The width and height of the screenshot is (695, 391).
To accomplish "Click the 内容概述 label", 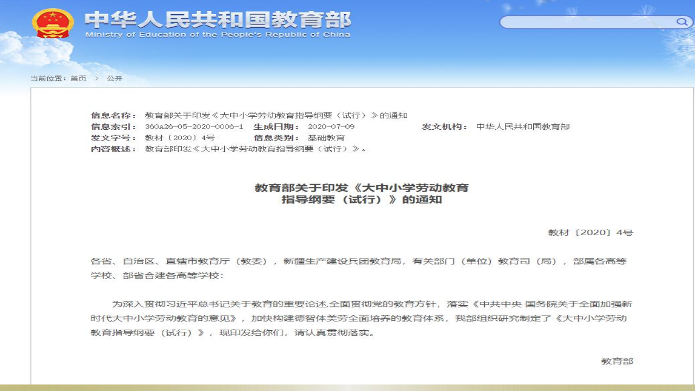I will coord(113,149).
